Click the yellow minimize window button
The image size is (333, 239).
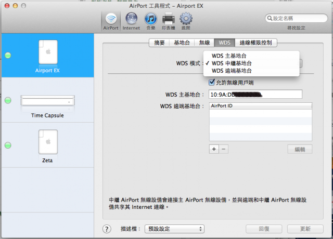click(x=15, y=6)
